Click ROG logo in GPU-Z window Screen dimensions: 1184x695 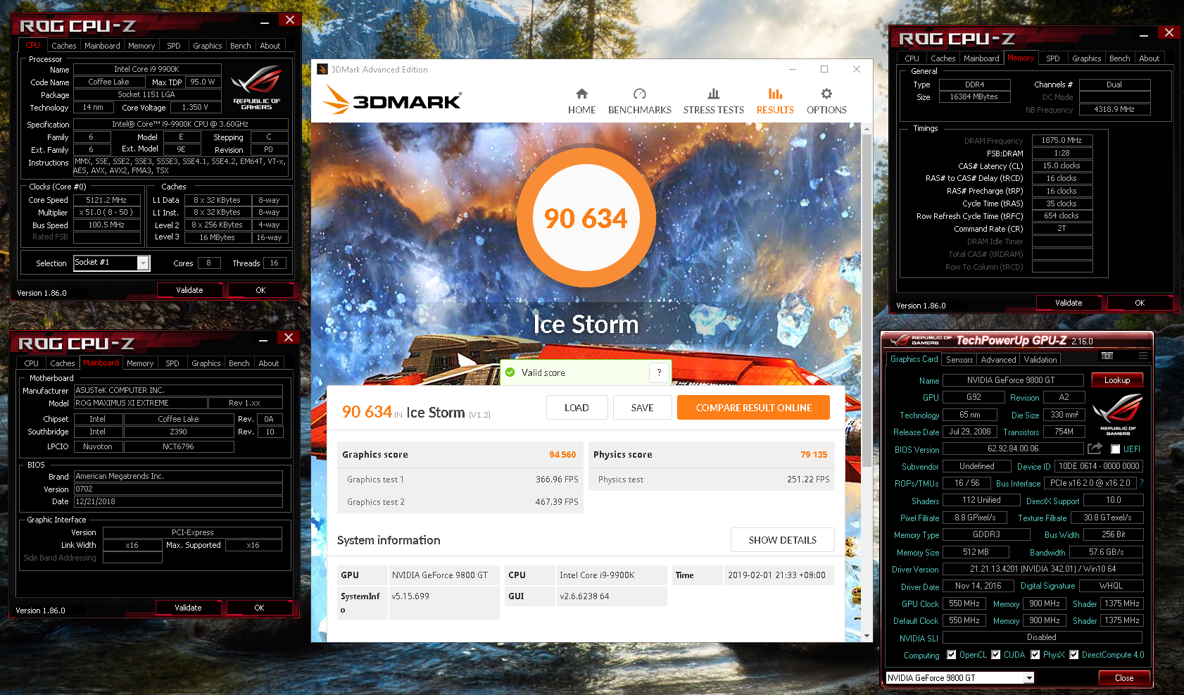[1118, 414]
